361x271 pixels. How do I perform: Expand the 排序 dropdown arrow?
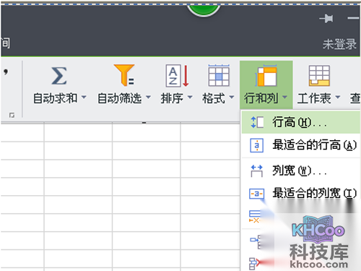[x=190, y=97]
